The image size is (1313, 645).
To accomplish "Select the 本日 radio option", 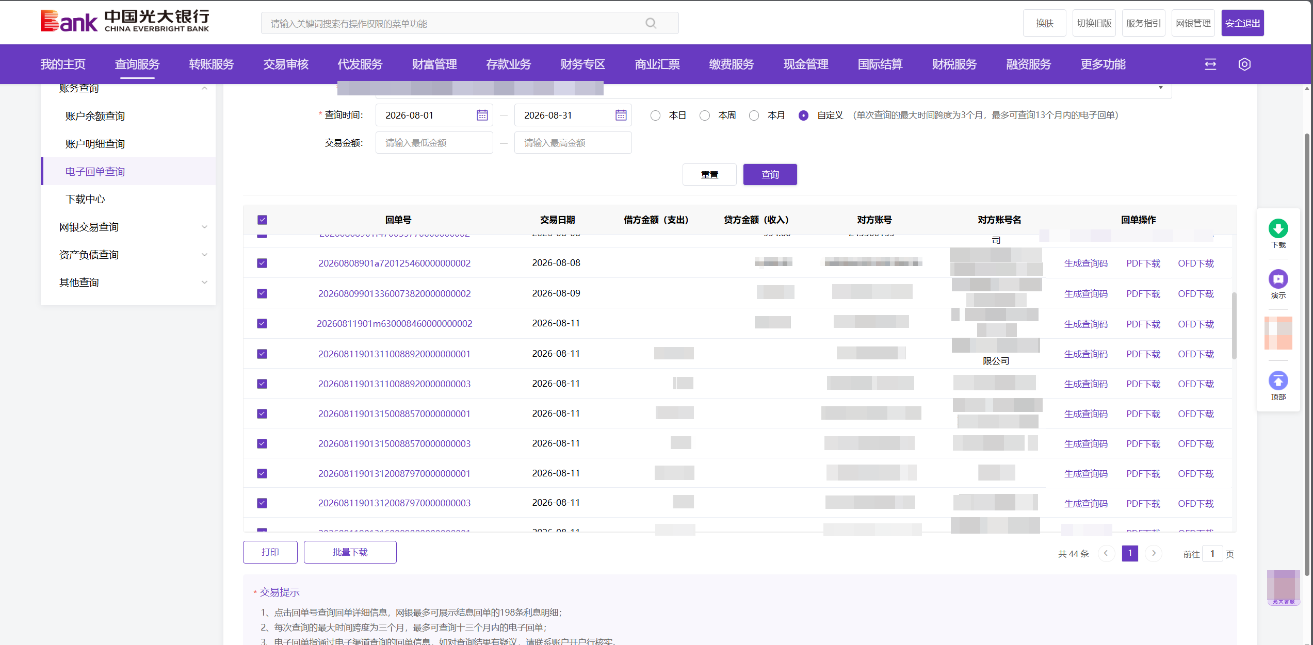I will pos(655,115).
